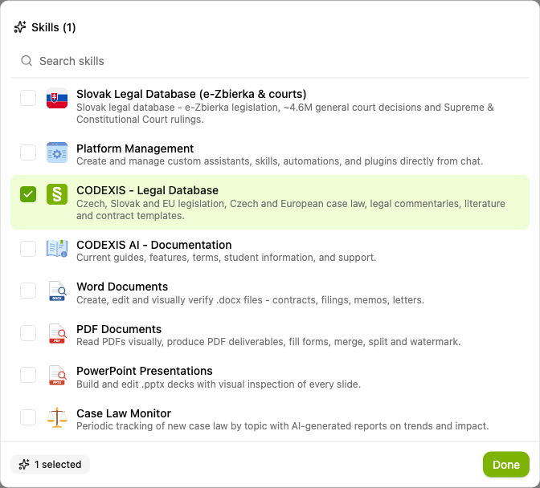Screen dimensions: 540x488
Task: Click the CODEXIS AI Documentation book icon
Action: pos(57,248)
